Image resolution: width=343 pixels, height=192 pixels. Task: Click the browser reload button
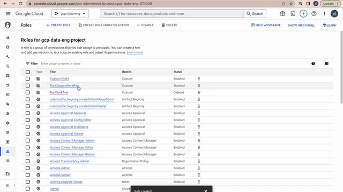[x=20, y=4]
